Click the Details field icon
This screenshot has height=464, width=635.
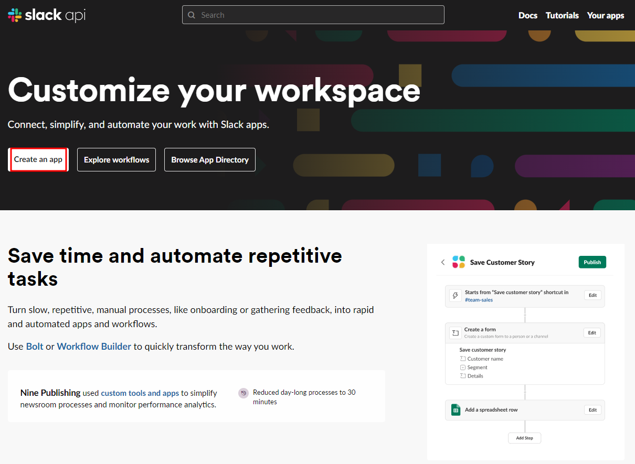pyautogui.click(x=463, y=376)
